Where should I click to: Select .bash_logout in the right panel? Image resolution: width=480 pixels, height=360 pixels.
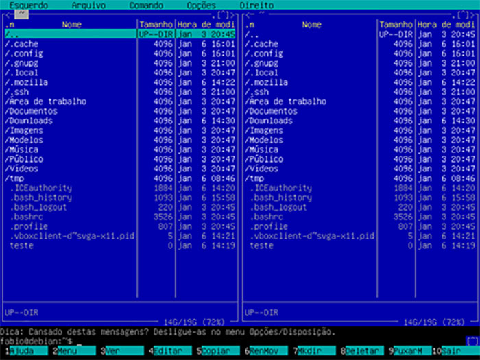point(360,207)
